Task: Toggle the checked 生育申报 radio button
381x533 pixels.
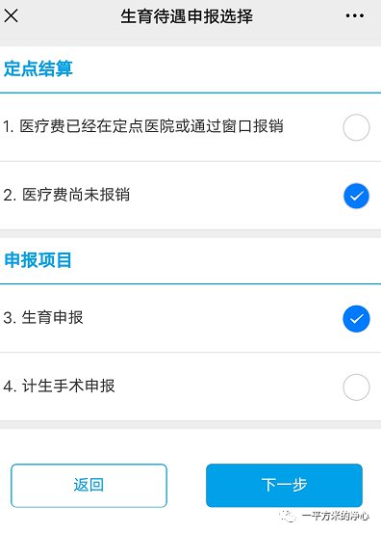Action: 356,319
